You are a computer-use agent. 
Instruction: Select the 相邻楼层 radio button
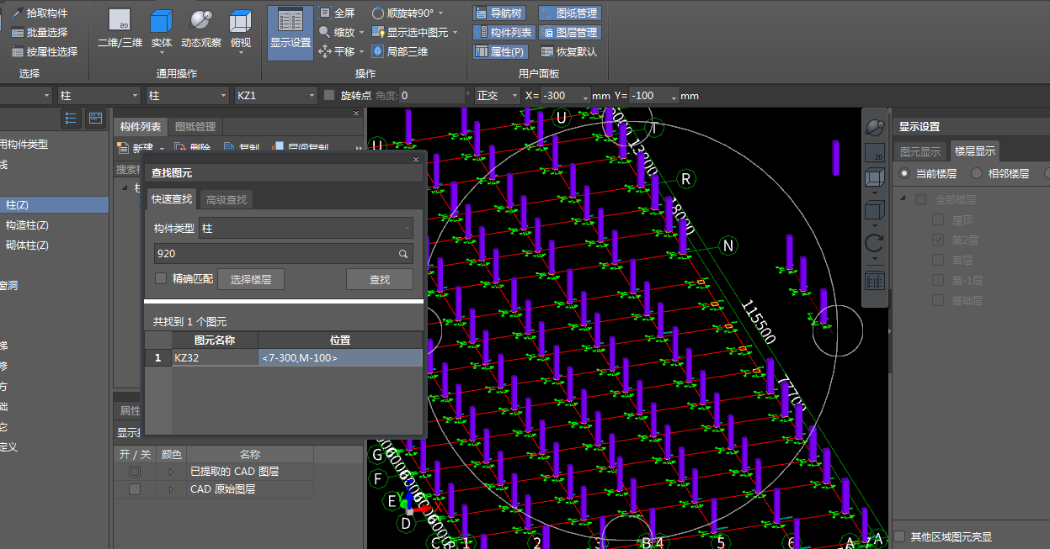pyautogui.click(x=977, y=173)
